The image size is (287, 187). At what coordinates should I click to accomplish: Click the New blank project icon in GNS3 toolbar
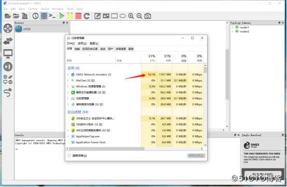tap(7, 16)
